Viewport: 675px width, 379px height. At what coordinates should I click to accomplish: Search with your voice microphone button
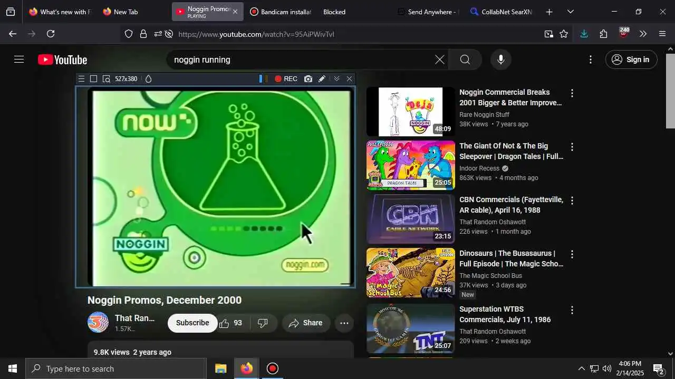(x=501, y=59)
